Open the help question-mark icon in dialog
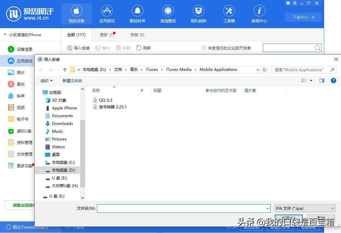The image size is (341, 233). pyautogui.click(x=334, y=81)
